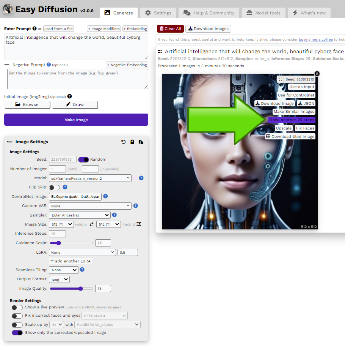Click the clipboard icon in the Image Settings header
The width and height of the screenshot is (345, 346).
pos(132,142)
